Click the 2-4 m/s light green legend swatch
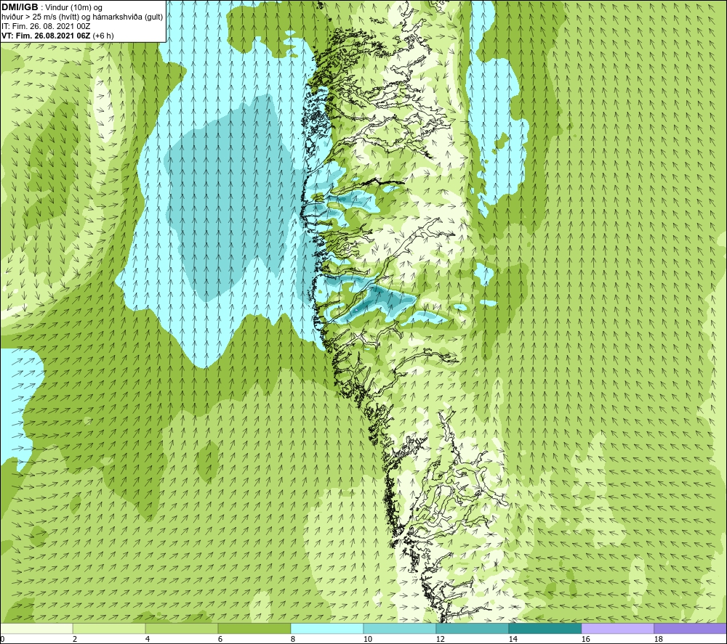The image size is (727, 644). click(x=109, y=628)
